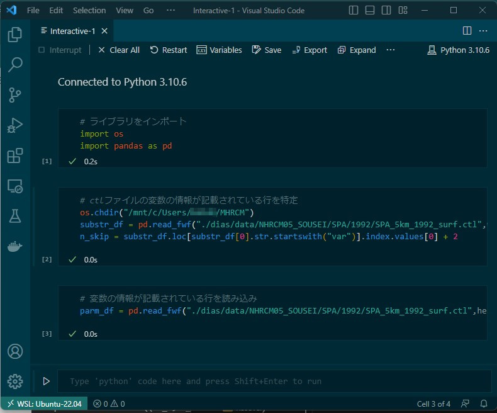Open the Edit menu

tap(56, 11)
